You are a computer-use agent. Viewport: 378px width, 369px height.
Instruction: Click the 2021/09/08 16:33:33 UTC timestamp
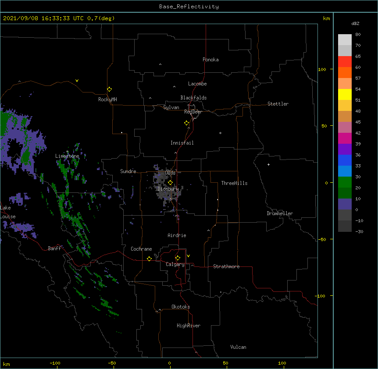(43, 18)
